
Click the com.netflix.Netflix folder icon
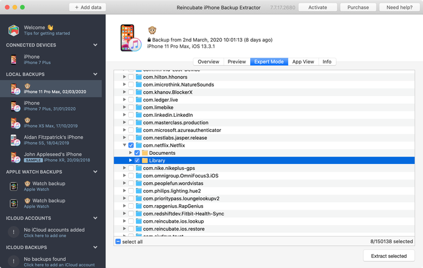point(138,145)
